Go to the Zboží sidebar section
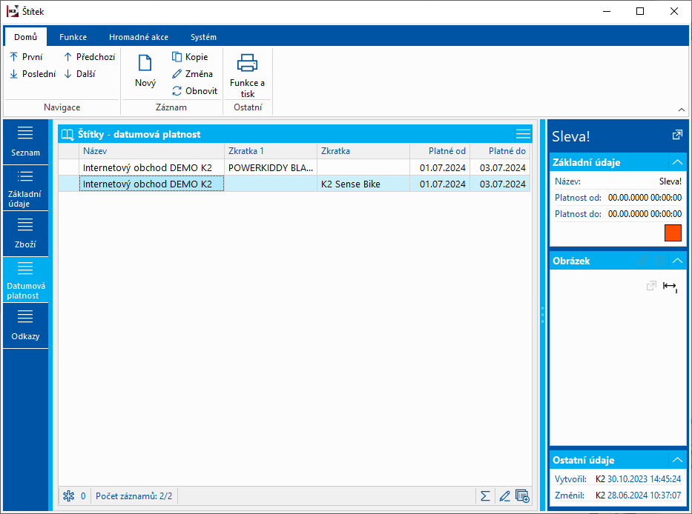 [x=25, y=233]
